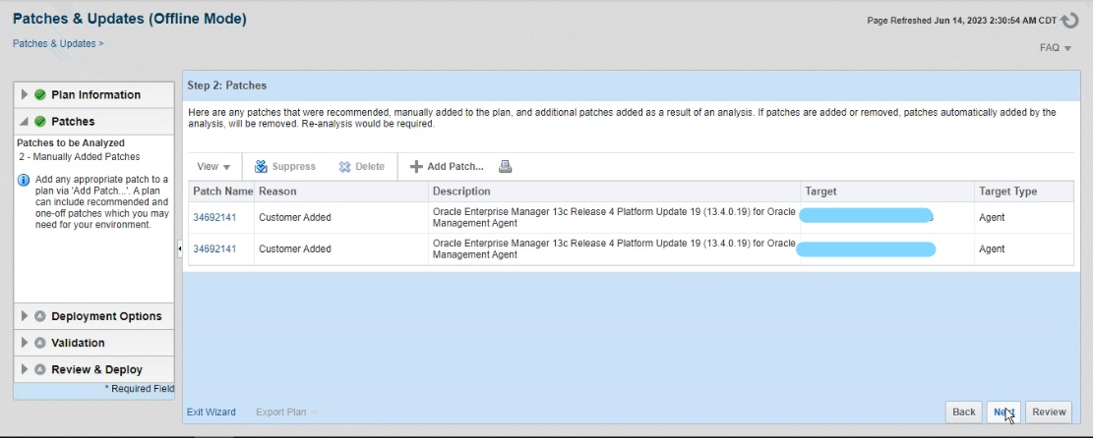Click the '2 - Manually Added Patches' text
This screenshot has height=438, width=1093.
coord(80,157)
